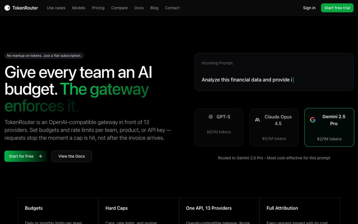Click the 'TokenRouter is an OpenAI-compatible gateway' paragraph
The width and height of the screenshot is (358, 224).
click(88, 130)
